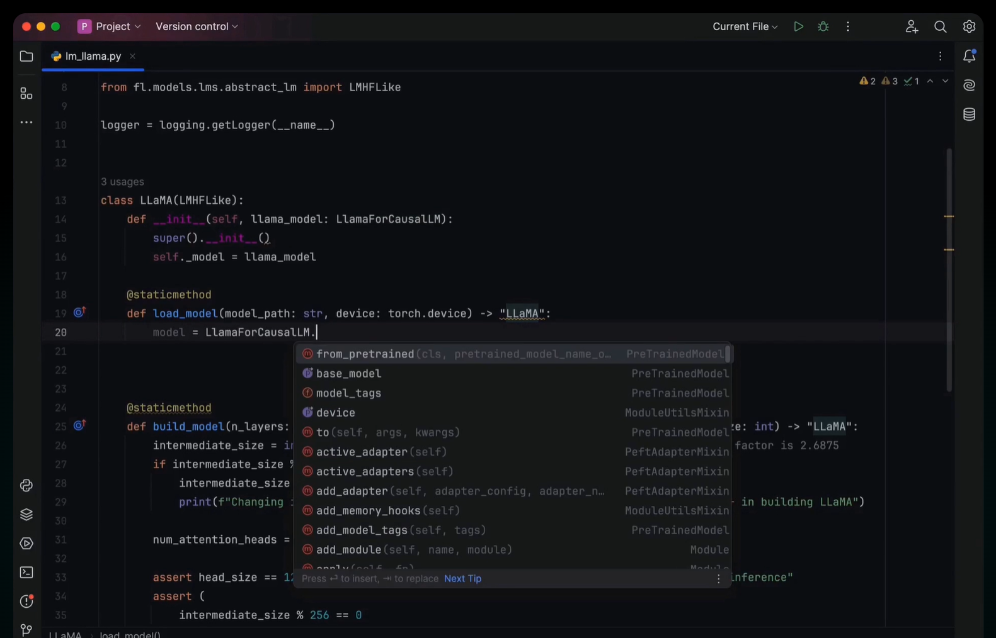996x638 pixels.
Task: Open the Services tool window
Action: 26,544
